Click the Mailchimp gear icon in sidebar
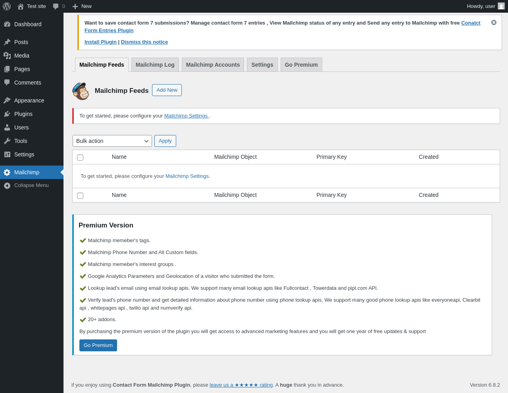The width and height of the screenshot is (508, 393). point(7,172)
